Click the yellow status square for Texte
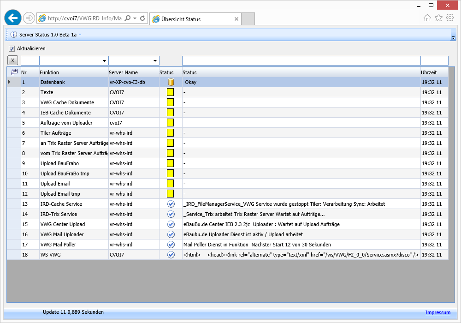The height and width of the screenshot is (323, 461). [170, 92]
